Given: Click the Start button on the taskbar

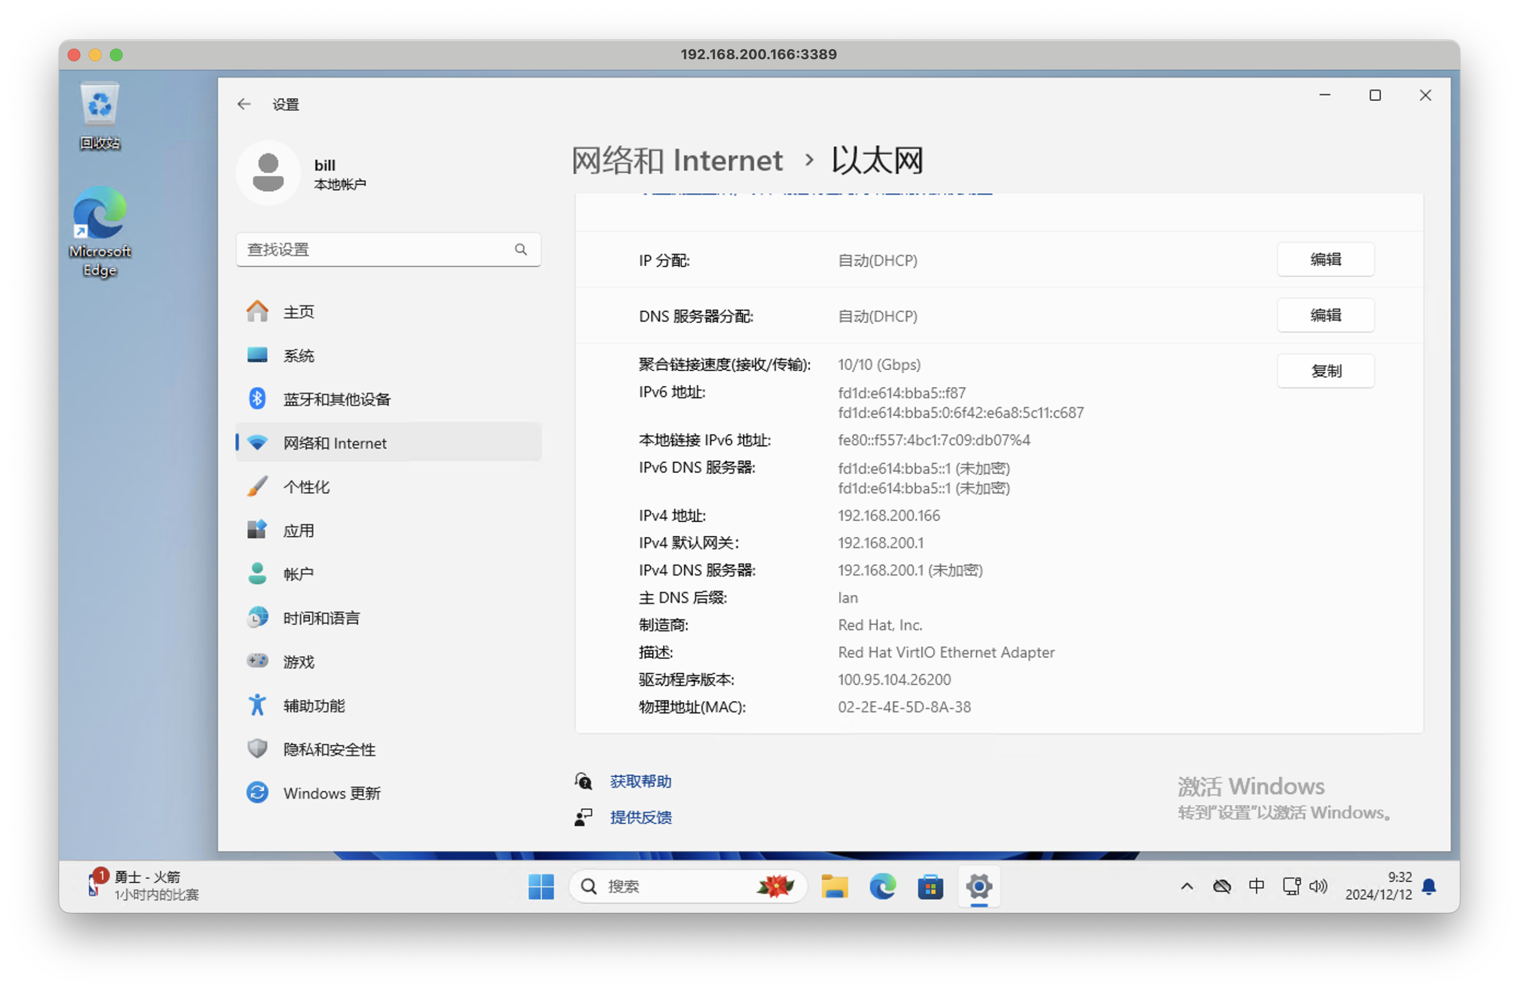Looking at the screenshot, I should pyautogui.click(x=542, y=886).
